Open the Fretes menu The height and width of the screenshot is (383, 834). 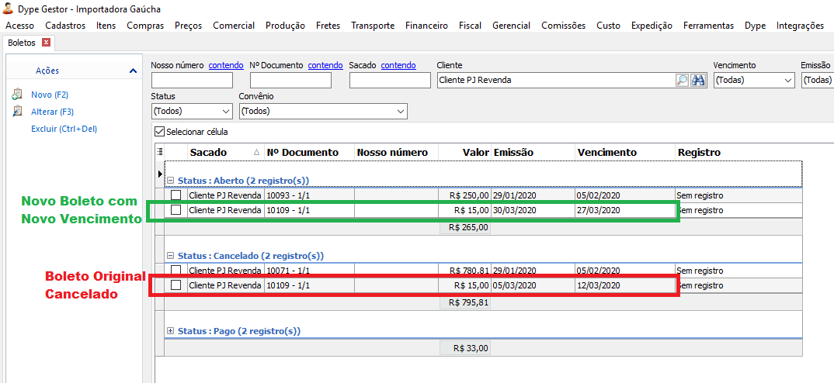click(328, 26)
